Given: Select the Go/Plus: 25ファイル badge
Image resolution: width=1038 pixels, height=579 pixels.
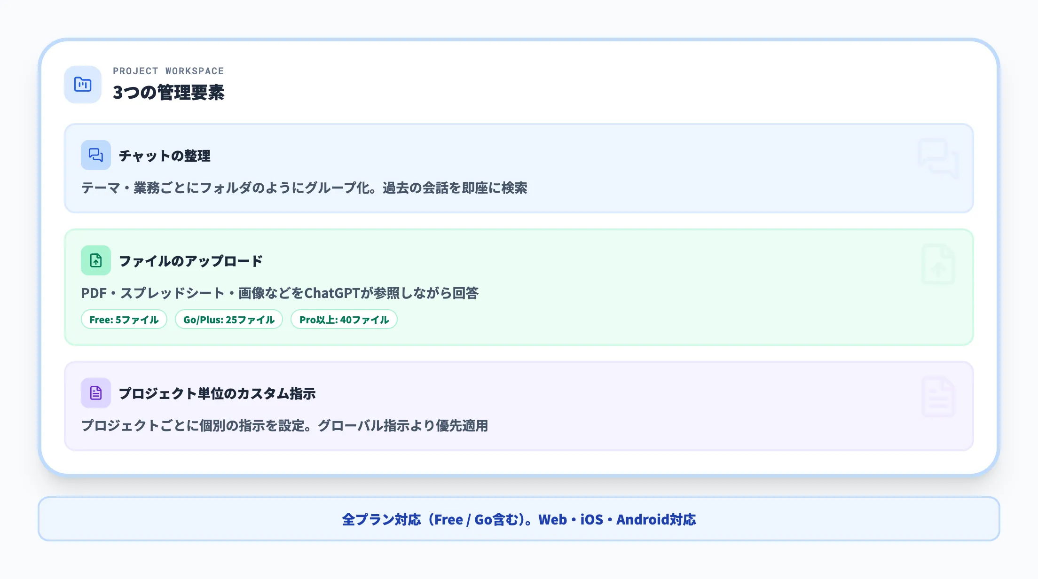Looking at the screenshot, I should (229, 320).
